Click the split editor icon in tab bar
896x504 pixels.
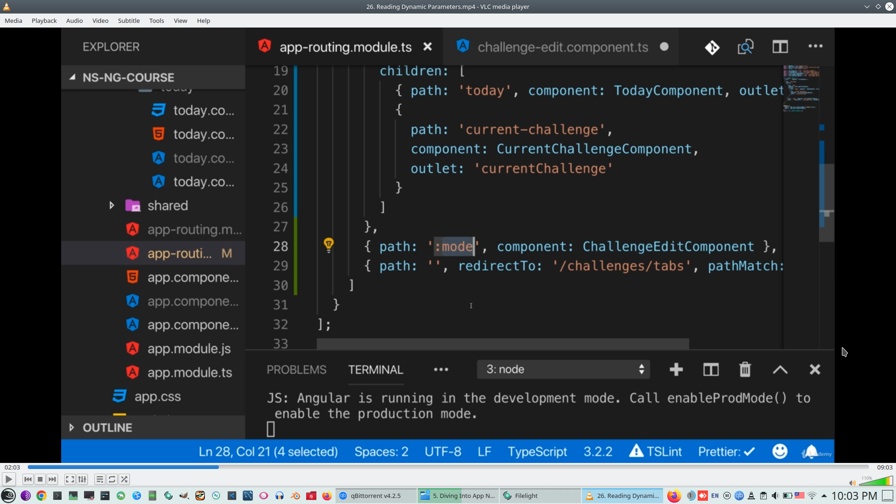780,47
